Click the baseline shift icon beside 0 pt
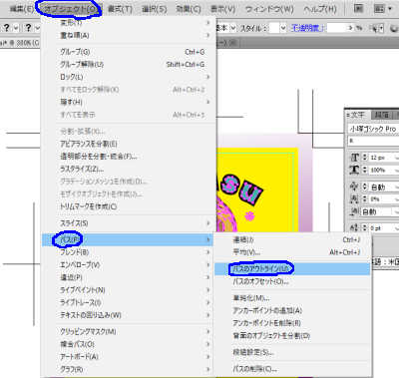This screenshot has height=378, width=399. [x=354, y=228]
